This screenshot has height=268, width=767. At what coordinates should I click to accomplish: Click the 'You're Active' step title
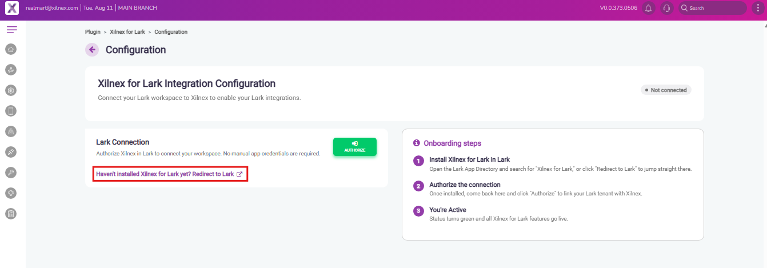coord(448,210)
